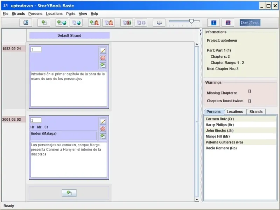Click scene 2 summary text area
The image size is (280, 210).
tap(69, 160)
